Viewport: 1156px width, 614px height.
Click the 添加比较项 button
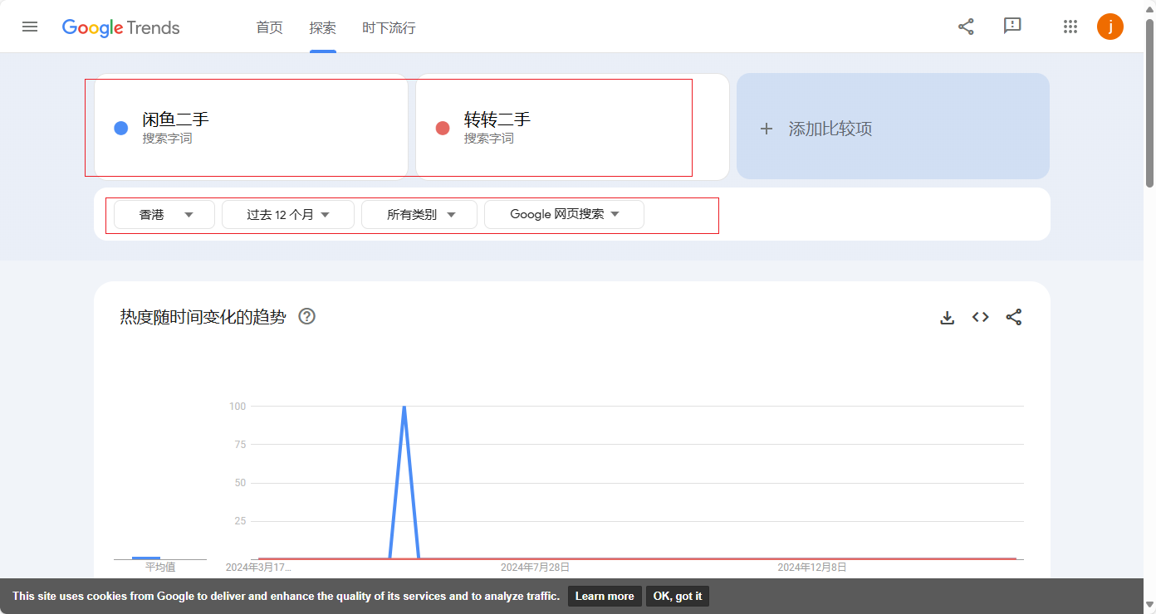point(893,126)
